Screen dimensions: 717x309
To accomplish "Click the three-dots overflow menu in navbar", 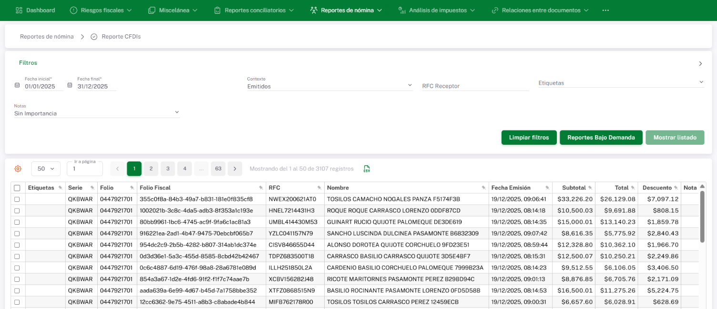I will [605, 10].
